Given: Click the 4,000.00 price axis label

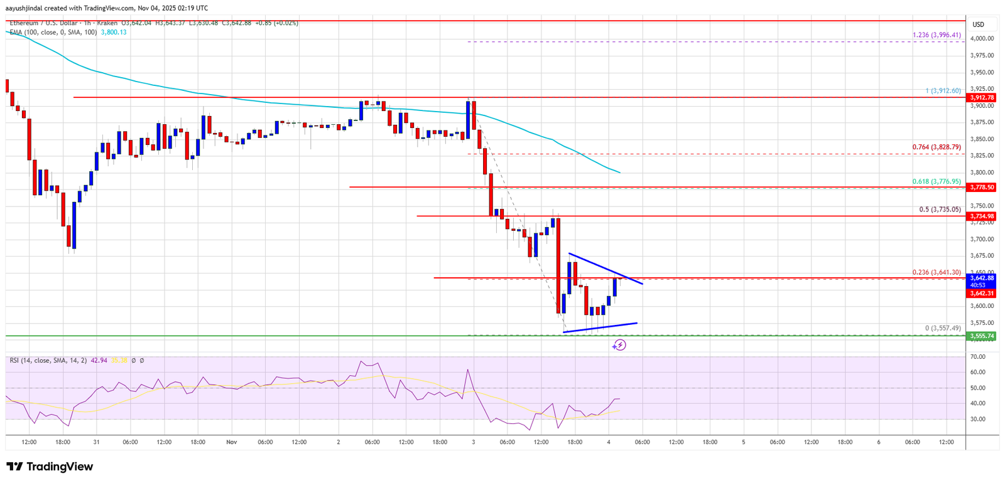Looking at the screenshot, I should (982, 38).
